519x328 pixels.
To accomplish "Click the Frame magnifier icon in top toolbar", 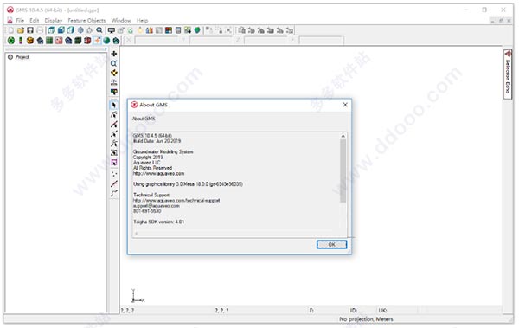I will click(x=99, y=30).
